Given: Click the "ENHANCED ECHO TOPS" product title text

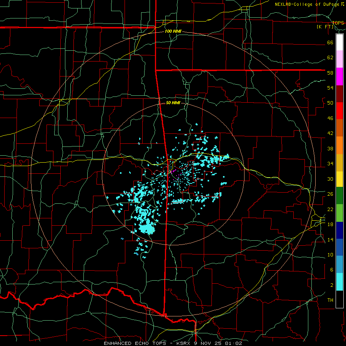Looking at the screenshot, I should click(x=135, y=343).
